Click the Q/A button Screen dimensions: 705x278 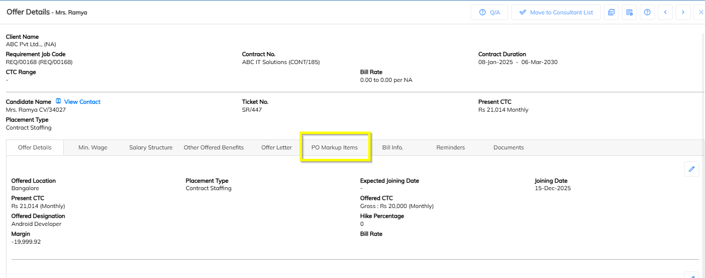coord(489,12)
